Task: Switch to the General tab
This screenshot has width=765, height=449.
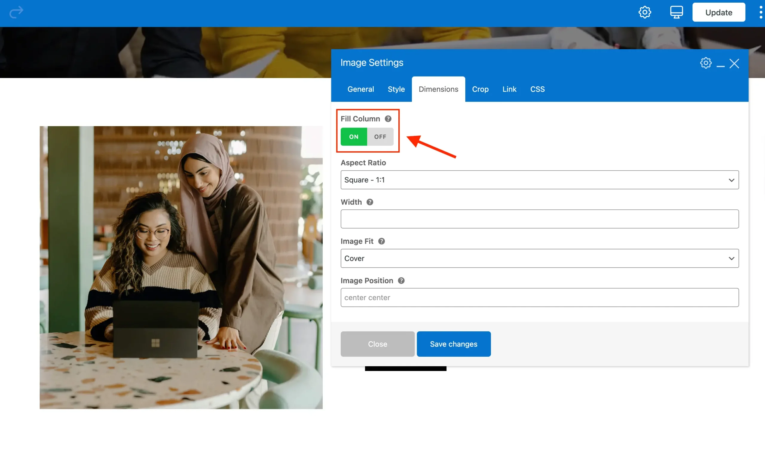Action: (361, 89)
